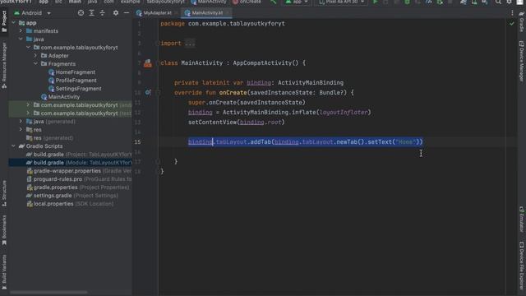
Task: Expand the androidTest com.example.tablayoutkyforyt package
Action: [28, 105]
